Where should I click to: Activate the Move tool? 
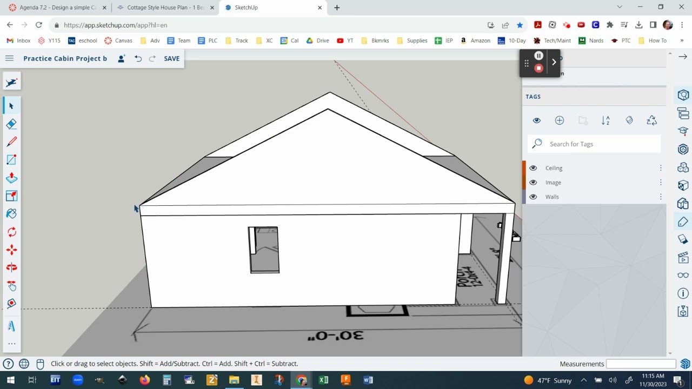tap(11, 250)
